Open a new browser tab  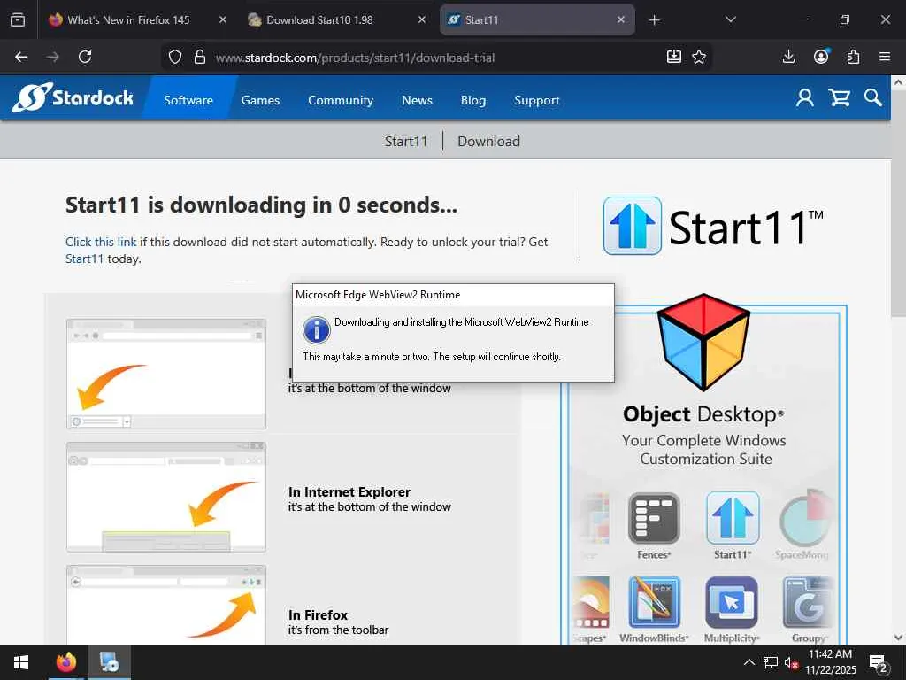pyautogui.click(x=654, y=20)
